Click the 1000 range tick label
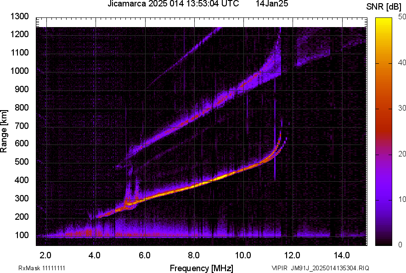 point(19,71)
